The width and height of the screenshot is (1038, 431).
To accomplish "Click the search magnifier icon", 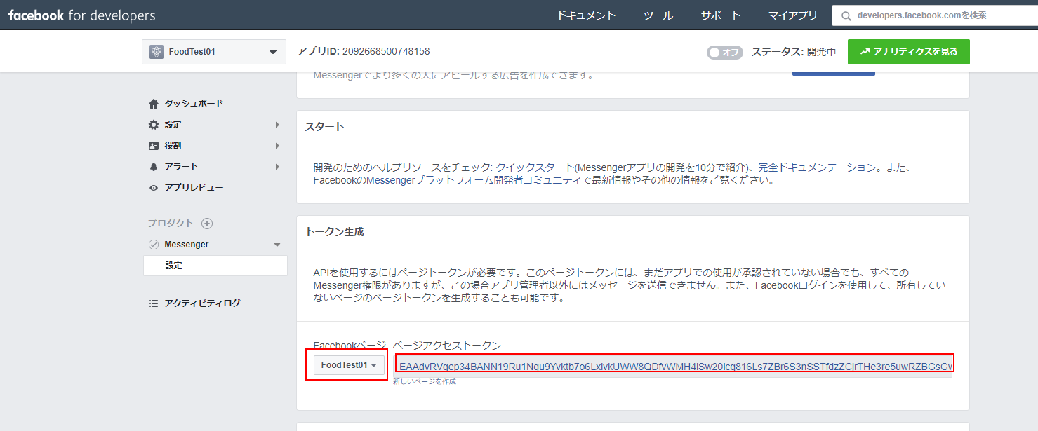I will tap(846, 15).
